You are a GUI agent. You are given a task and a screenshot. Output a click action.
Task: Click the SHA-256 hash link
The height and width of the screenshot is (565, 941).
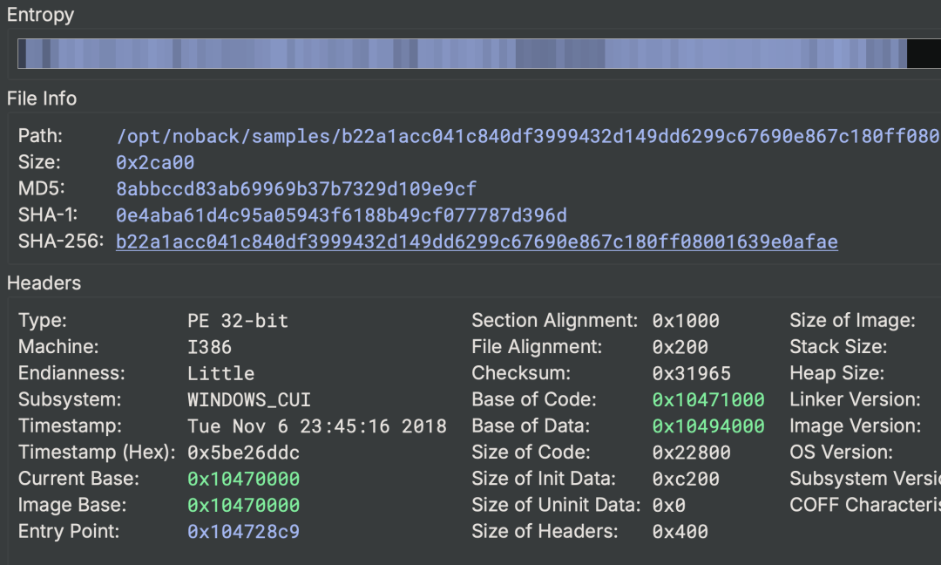click(477, 242)
